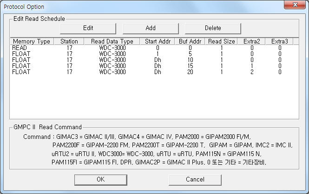Click the Buf Addr column header
The width and height of the screenshot is (309, 194).
tap(190, 41)
